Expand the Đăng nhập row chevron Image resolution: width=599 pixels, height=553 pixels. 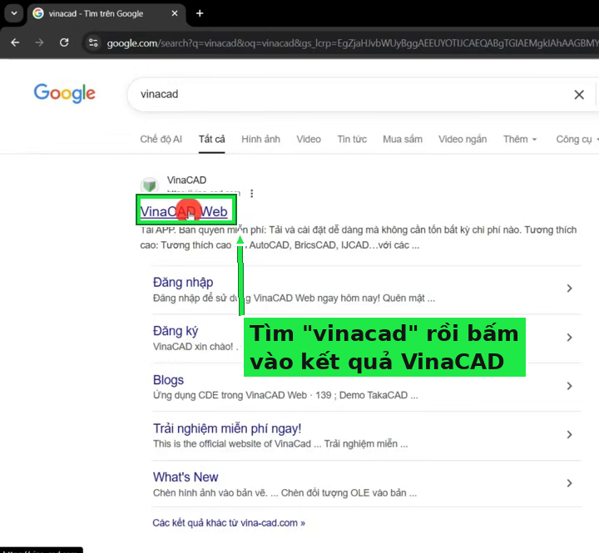click(569, 289)
